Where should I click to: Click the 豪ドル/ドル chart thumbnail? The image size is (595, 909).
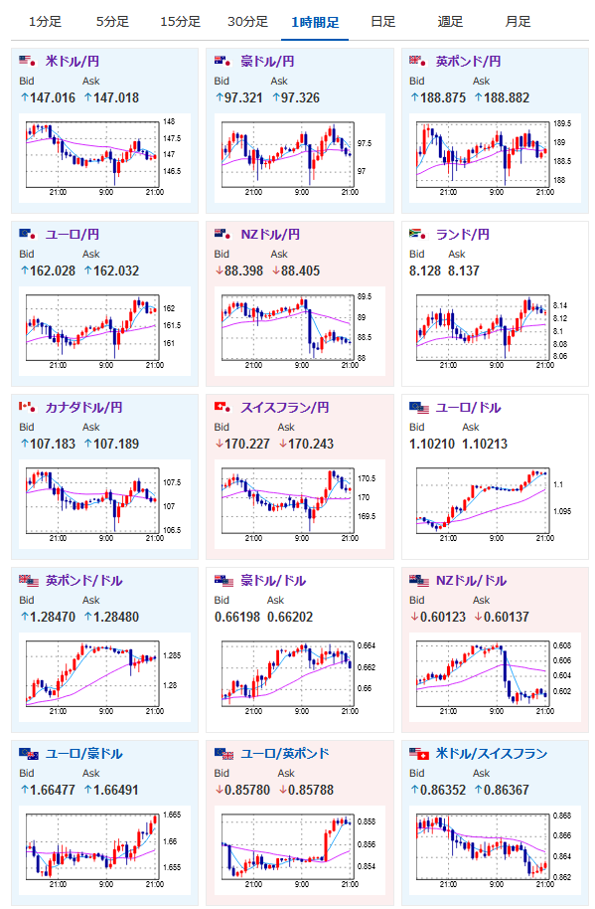pyautogui.click(x=300, y=677)
